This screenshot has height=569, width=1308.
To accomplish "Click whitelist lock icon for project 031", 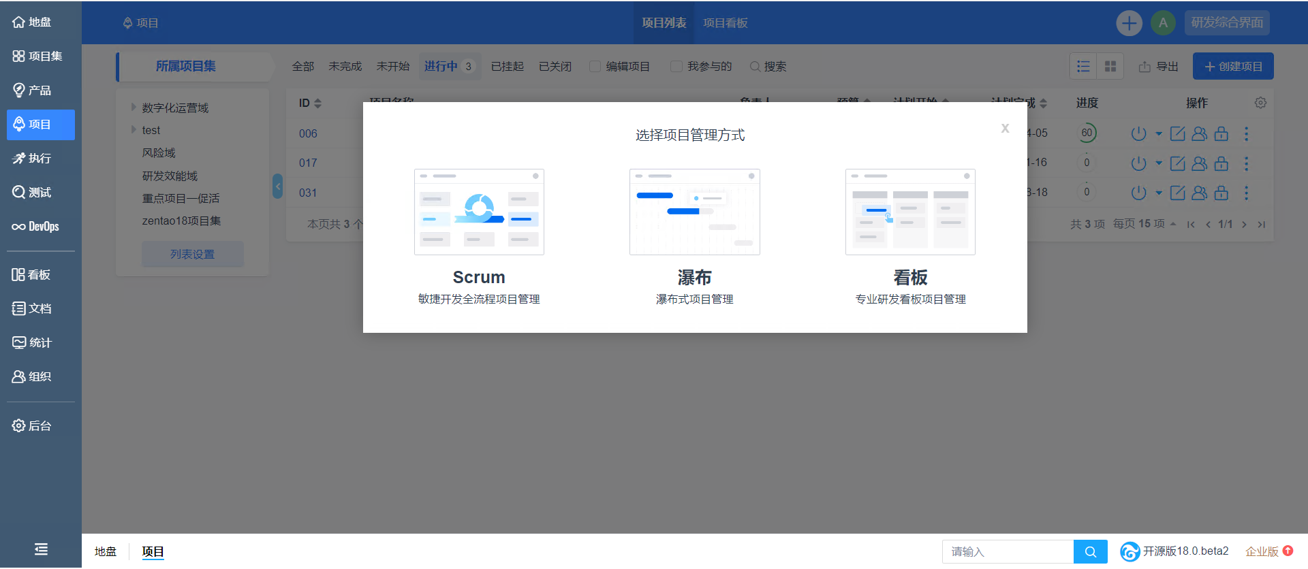I will tap(1221, 193).
